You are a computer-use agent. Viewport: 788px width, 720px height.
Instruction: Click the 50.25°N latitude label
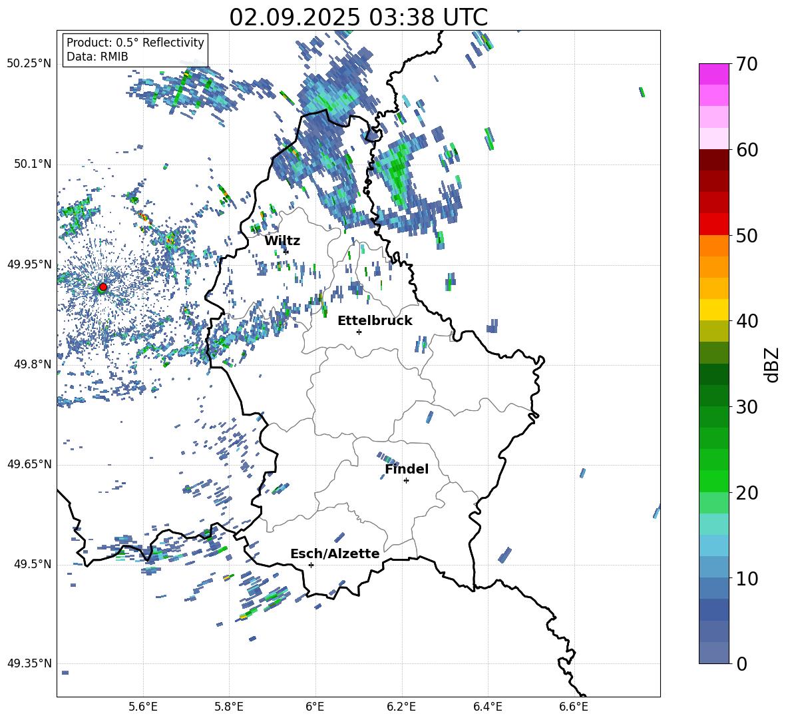point(29,64)
